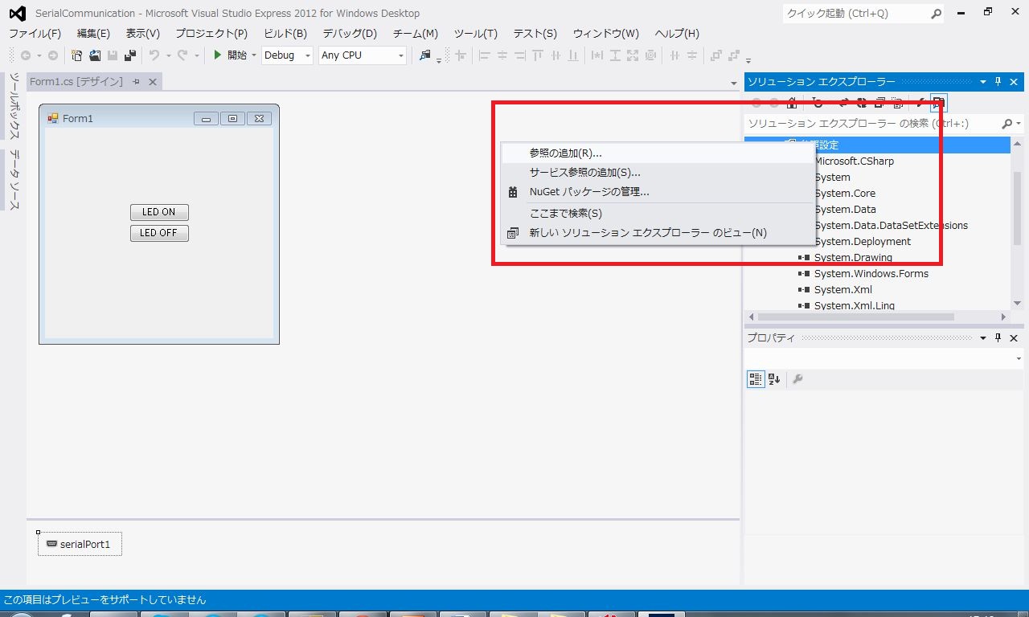Expand the Start button dropdown arrow
Screen dimensions: 1029x617
[x=254, y=55]
